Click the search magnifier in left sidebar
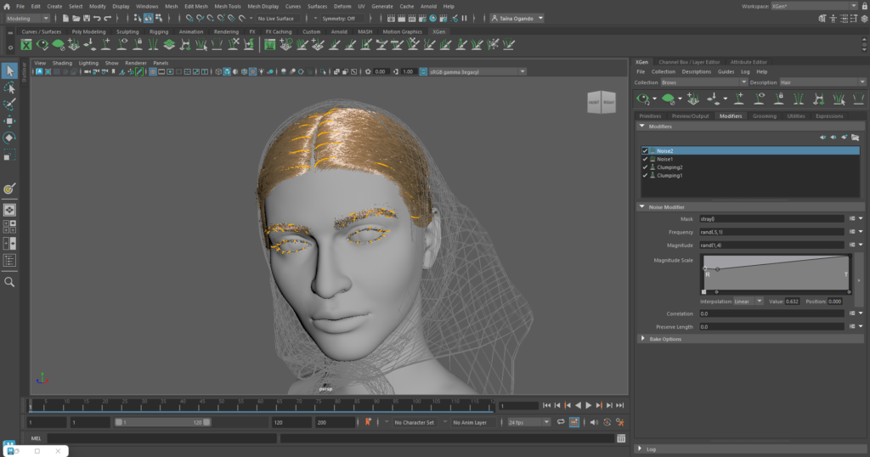 (x=9, y=282)
